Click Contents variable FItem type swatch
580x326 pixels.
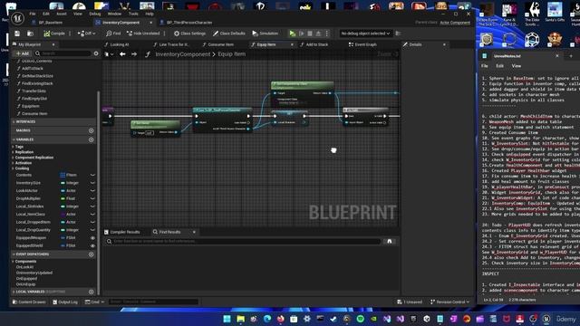(63, 175)
